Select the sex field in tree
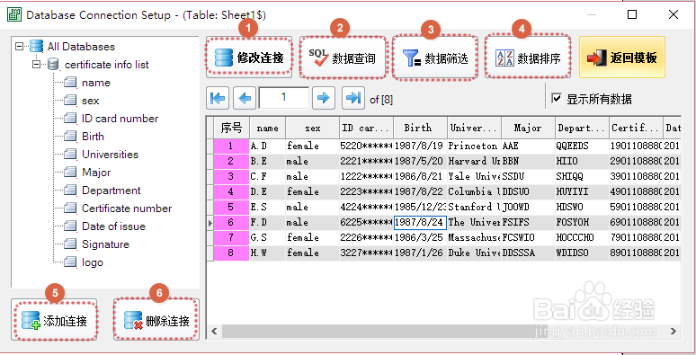Viewport: 696px width, 355px height. (x=91, y=101)
